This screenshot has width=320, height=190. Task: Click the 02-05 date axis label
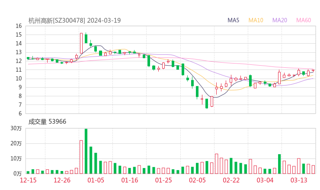coord(197,180)
